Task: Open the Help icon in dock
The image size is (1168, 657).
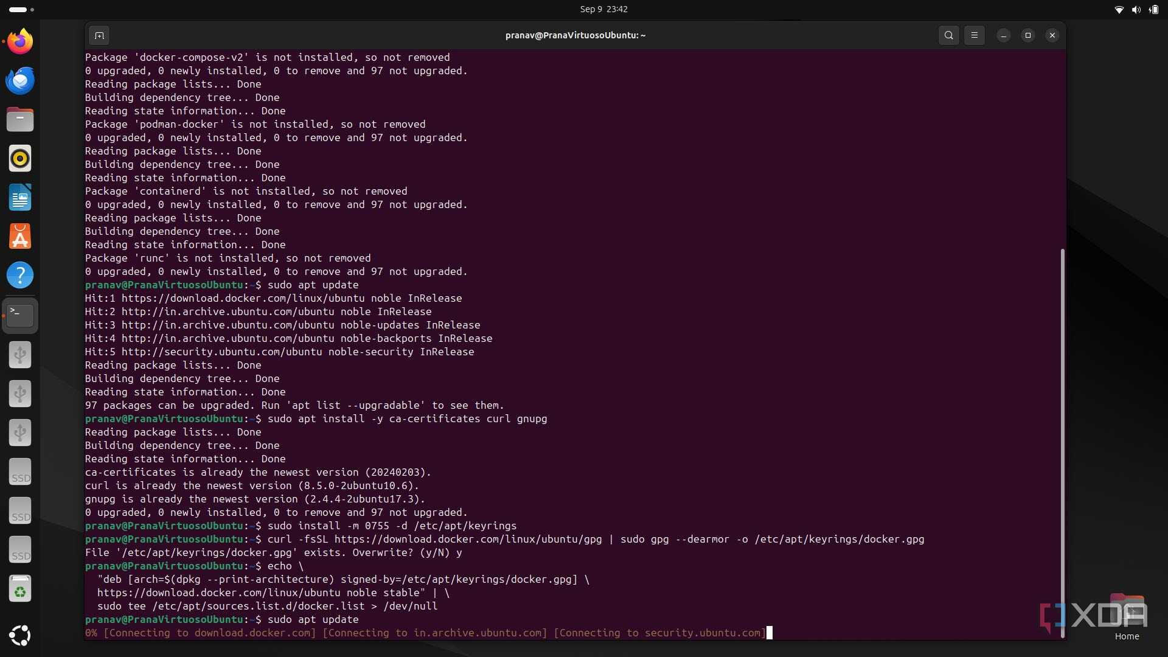Action: click(x=20, y=275)
